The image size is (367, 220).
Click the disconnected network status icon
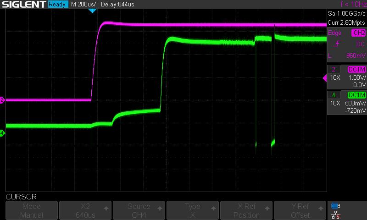click(335, 214)
